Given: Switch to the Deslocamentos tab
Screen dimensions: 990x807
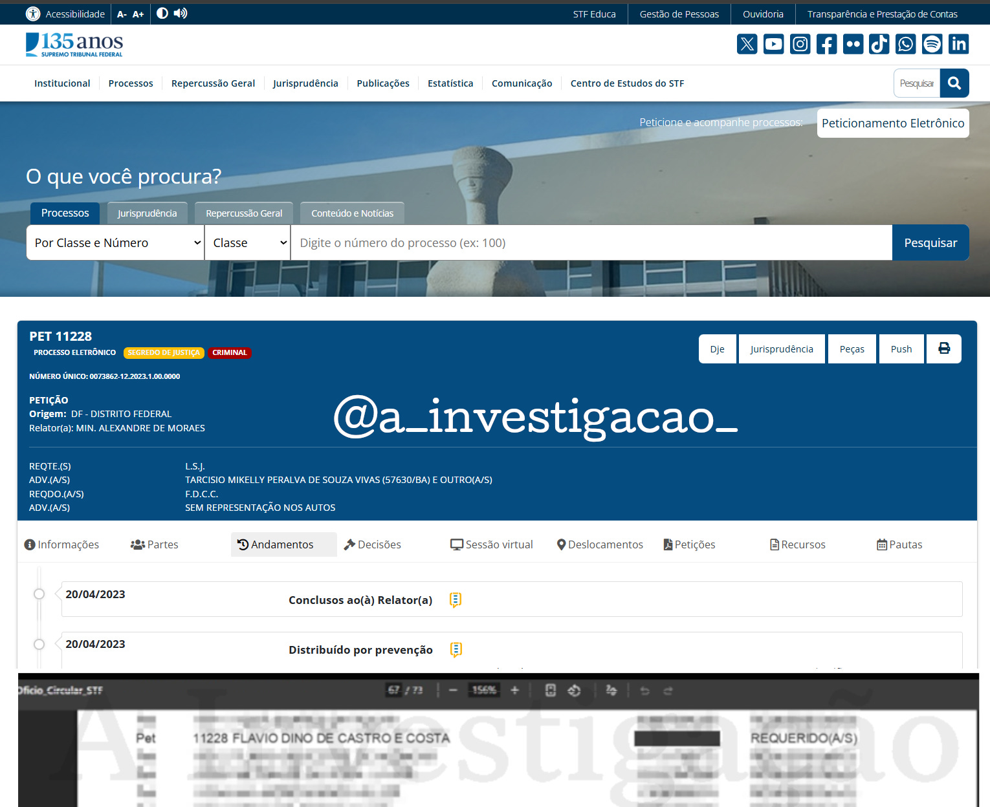Looking at the screenshot, I should click(600, 544).
